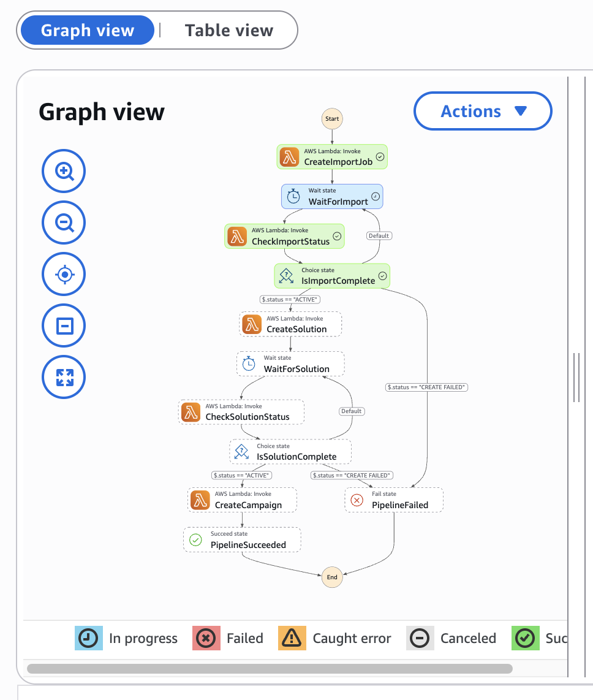Screen dimensions: 593x700
Task: Switch to Table view
Action: 229,31
